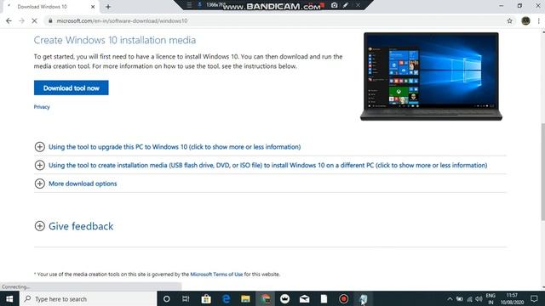This screenshot has width=545, height=306.
Task: Click the Windows 10 laptop image
Action: pyautogui.click(x=431, y=76)
